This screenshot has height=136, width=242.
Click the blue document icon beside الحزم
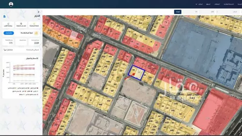tap(4, 16)
